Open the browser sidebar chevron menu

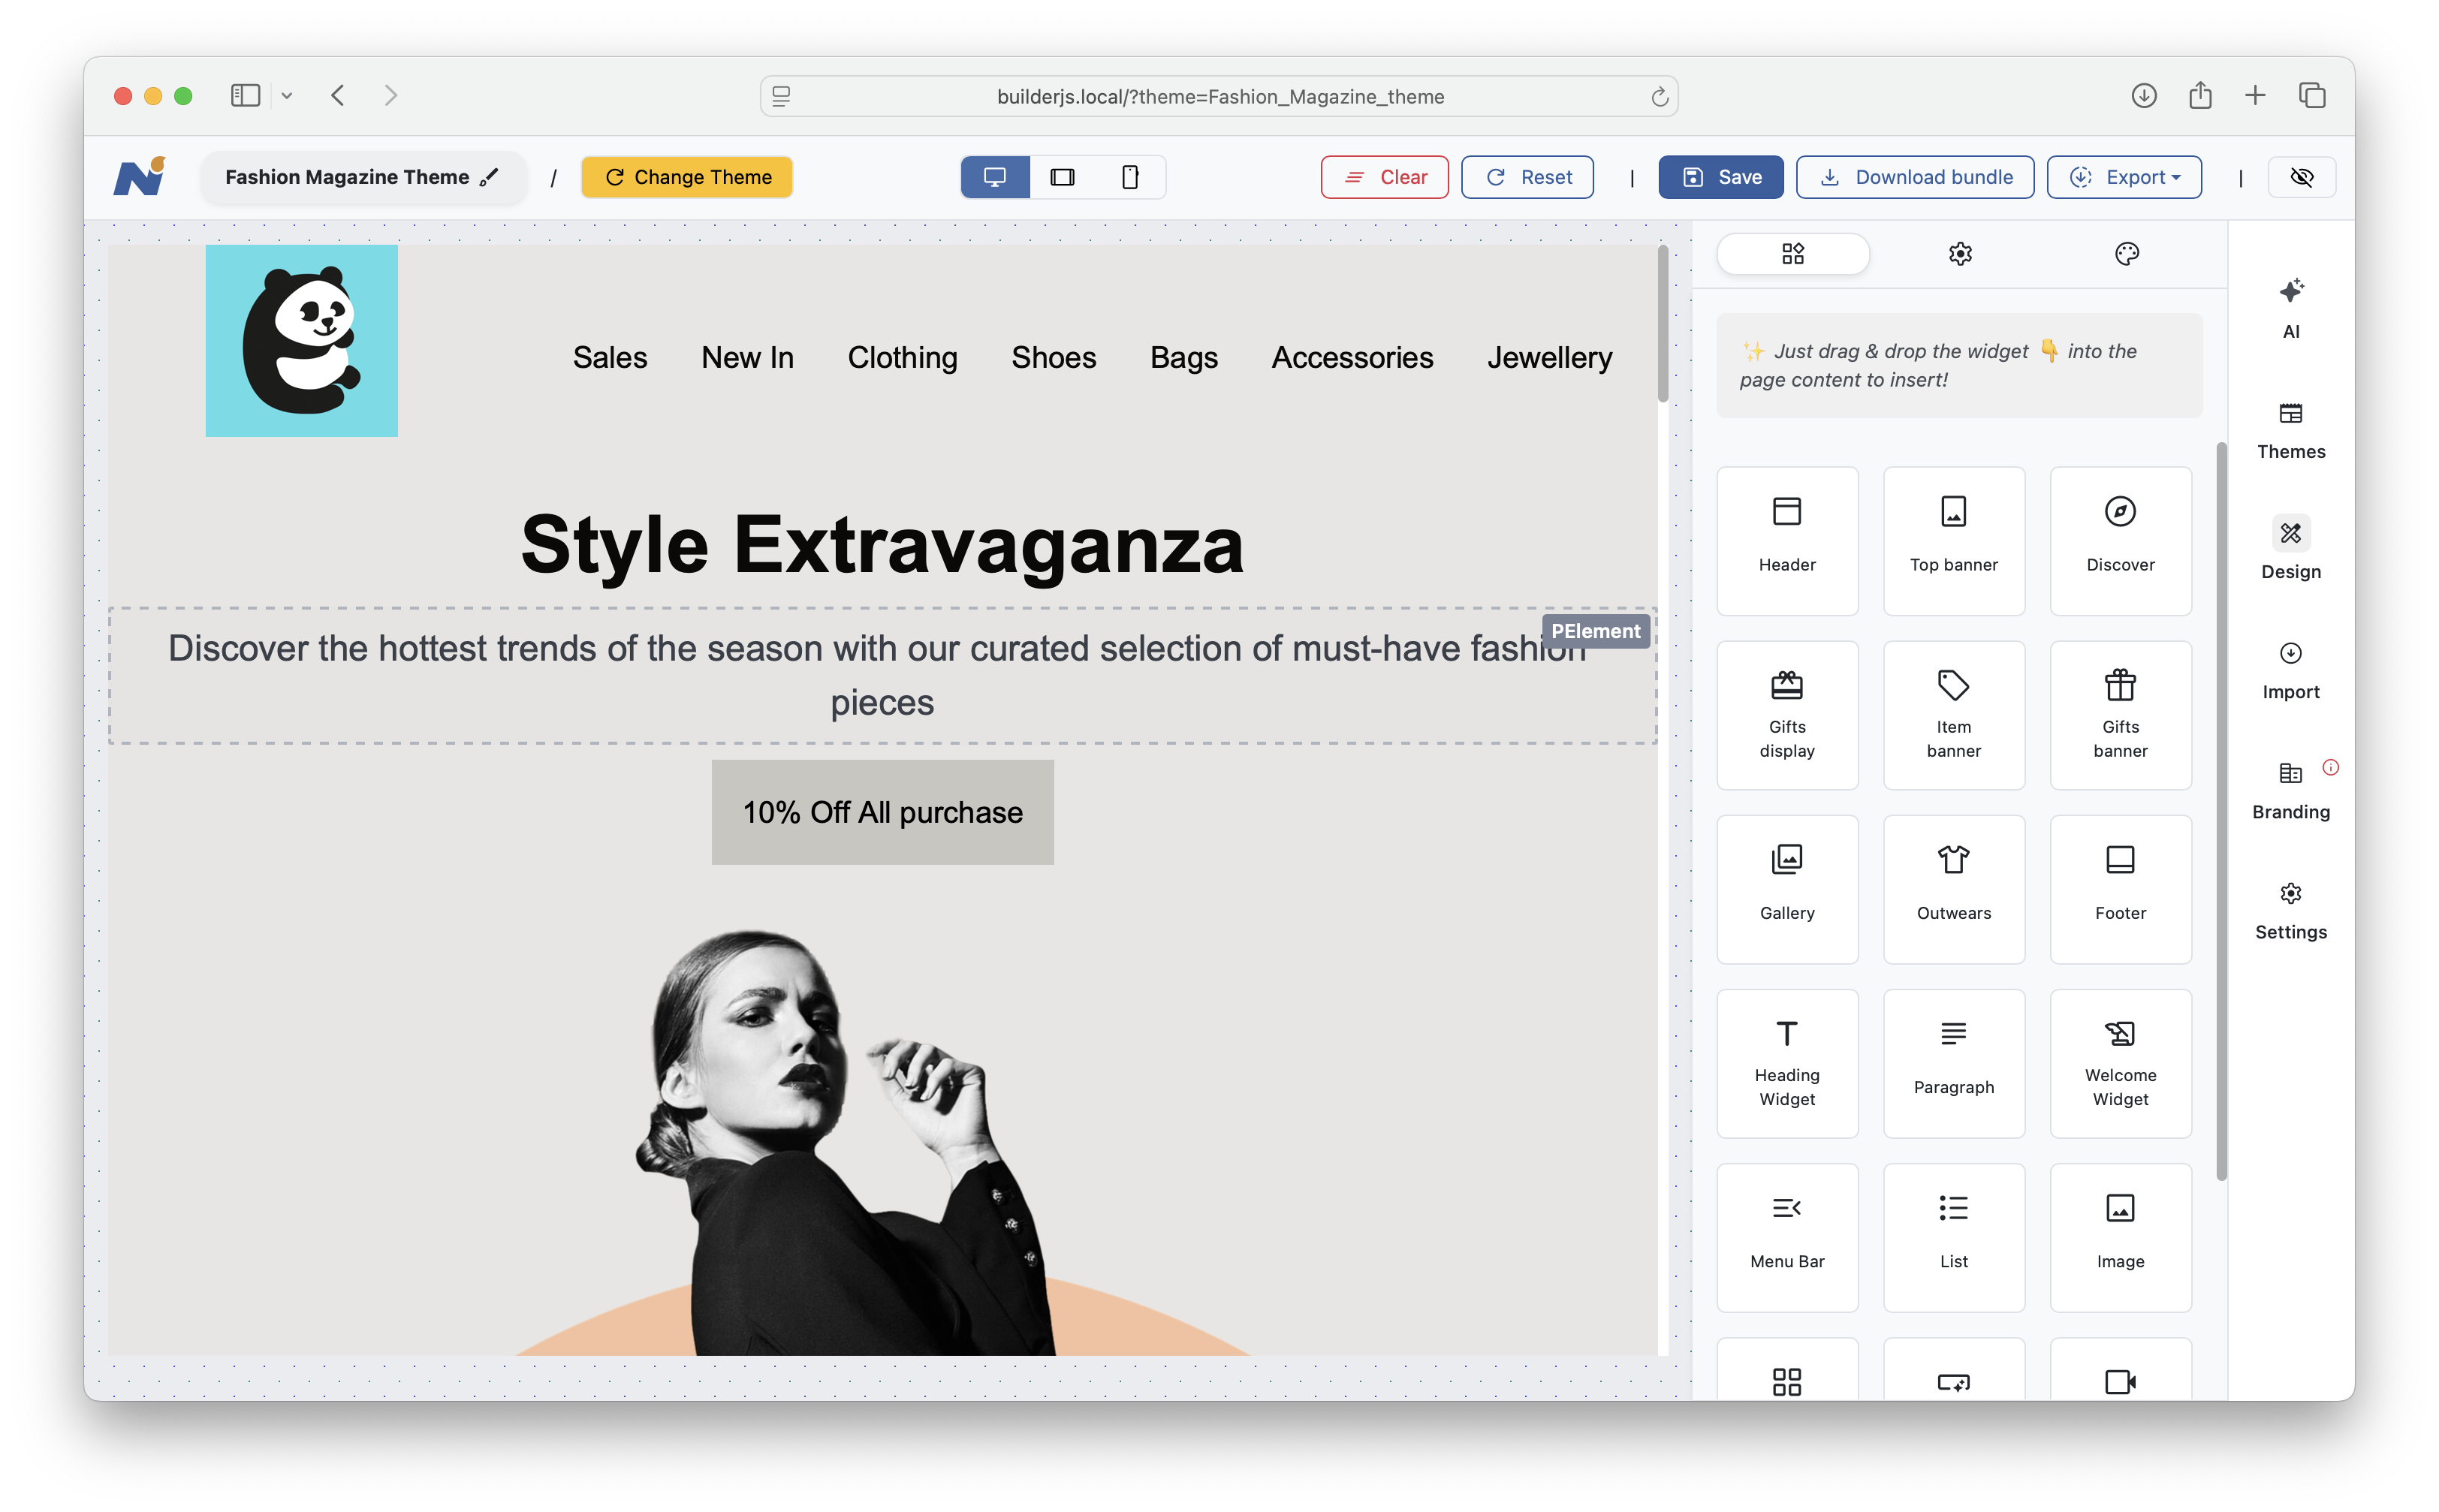287,96
